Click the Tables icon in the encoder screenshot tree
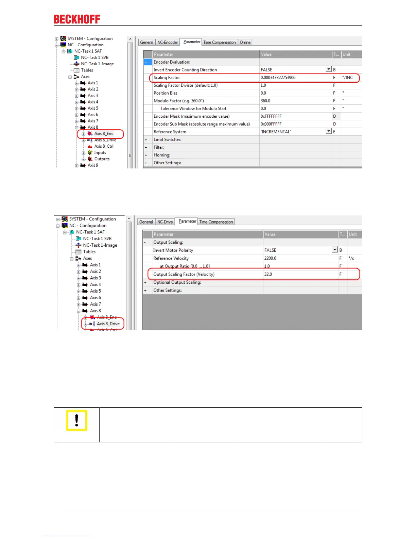 point(76,70)
